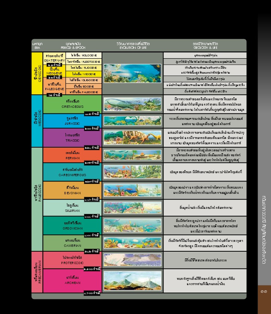Click the Cenozoic marine life illustration

[133, 73]
